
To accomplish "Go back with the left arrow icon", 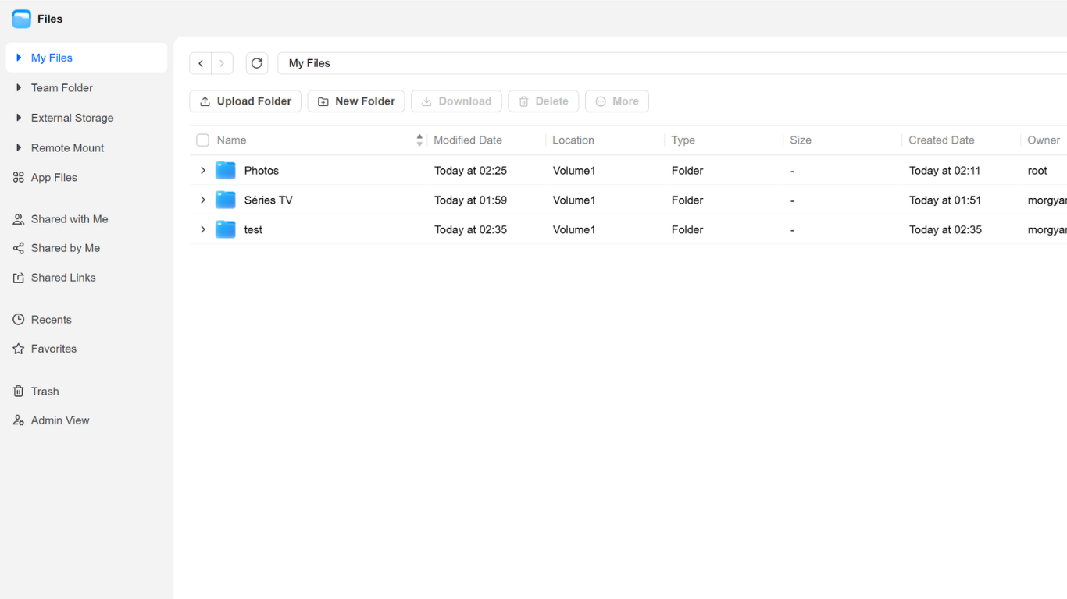I will 201,63.
